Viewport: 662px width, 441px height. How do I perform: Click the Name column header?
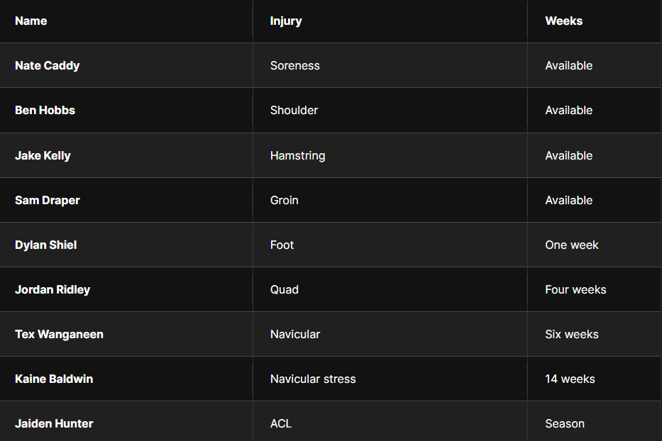tap(31, 21)
